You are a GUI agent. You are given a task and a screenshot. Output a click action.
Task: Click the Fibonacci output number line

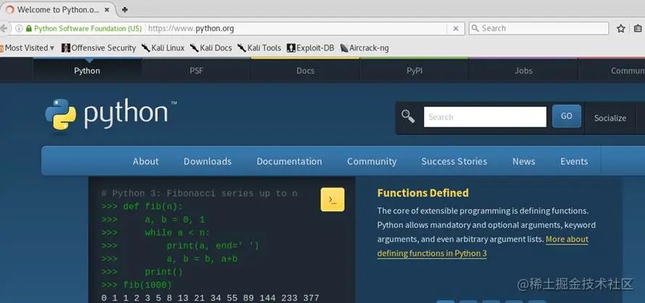click(210, 298)
